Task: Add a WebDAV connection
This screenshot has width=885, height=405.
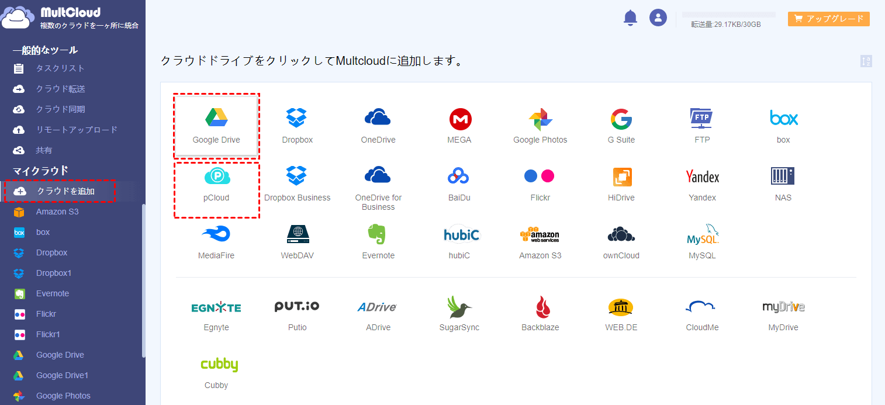Action: (x=298, y=243)
